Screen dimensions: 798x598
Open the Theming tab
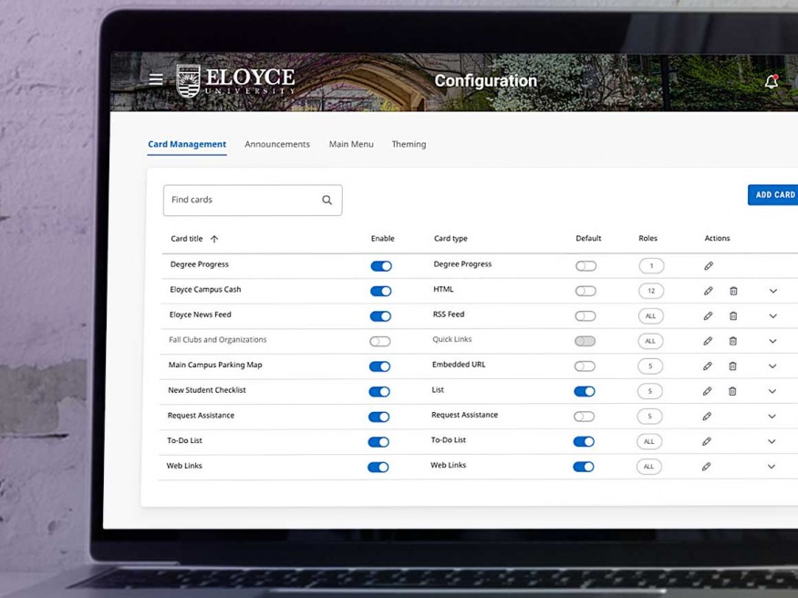click(409, 144)
